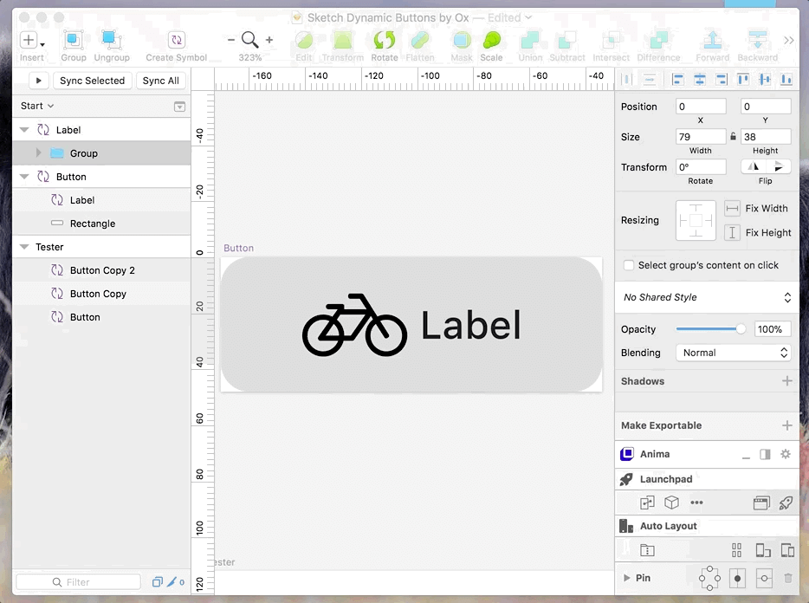Click the play button beside Sync Selected

[38, 81]
